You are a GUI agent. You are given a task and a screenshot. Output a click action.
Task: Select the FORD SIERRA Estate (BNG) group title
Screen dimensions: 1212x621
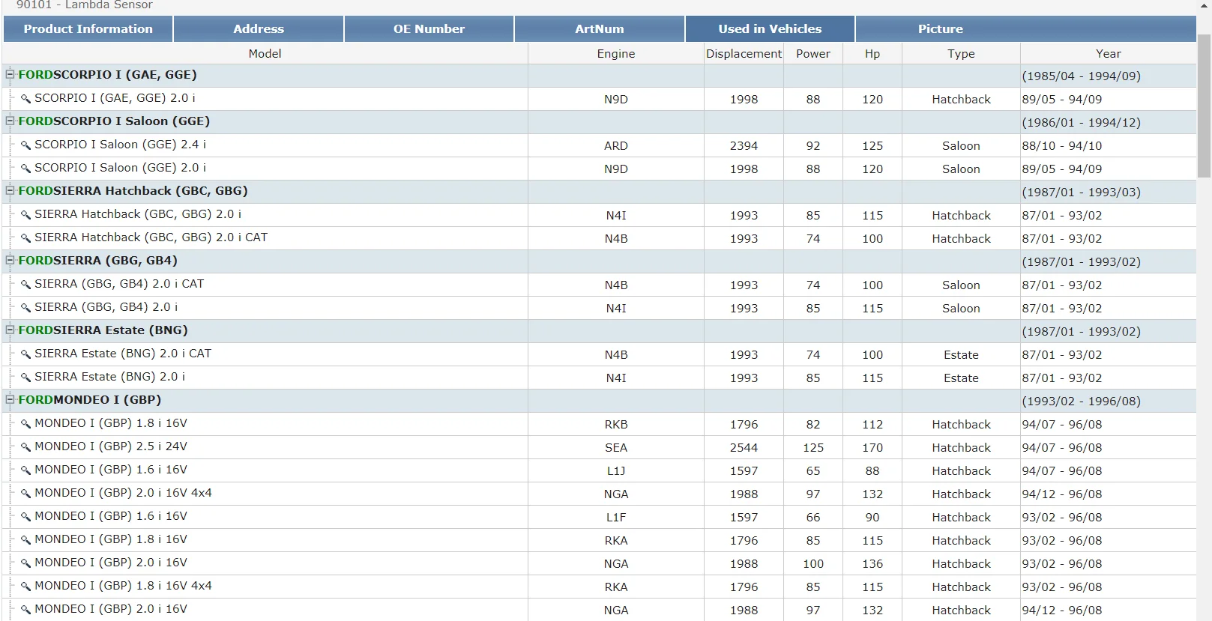click(103, 330)
